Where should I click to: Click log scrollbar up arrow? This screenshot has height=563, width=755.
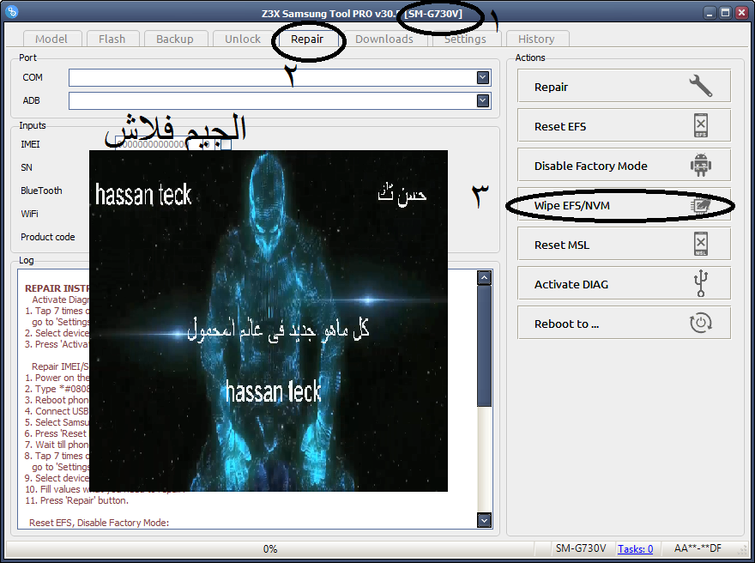(484, 277)
